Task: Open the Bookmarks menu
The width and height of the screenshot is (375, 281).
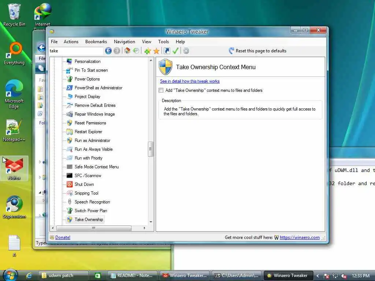Action: [96, 42]
